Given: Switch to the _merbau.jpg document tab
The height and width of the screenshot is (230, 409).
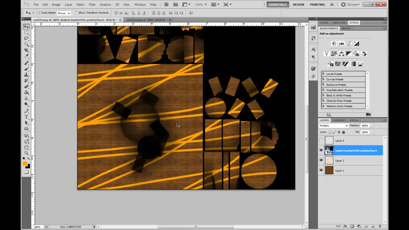Looking at the screenshot, I should tap(146, 20).
